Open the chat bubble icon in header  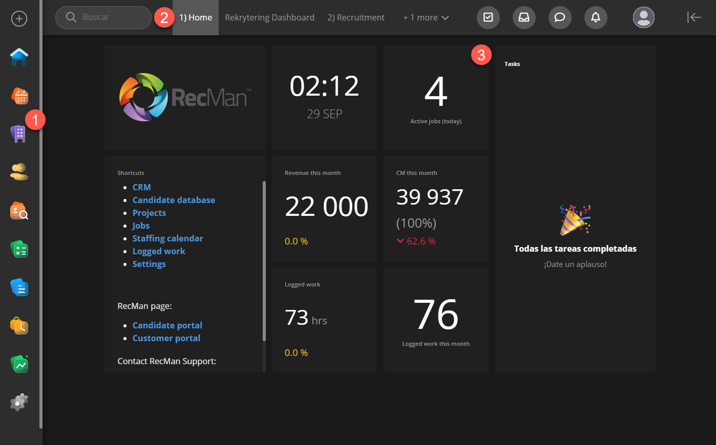point(560,17)
